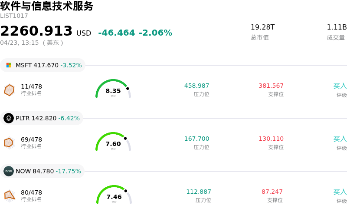Click the 19.28T market cap value
This screenshot has height=212, width=347.
coord(262,27)
